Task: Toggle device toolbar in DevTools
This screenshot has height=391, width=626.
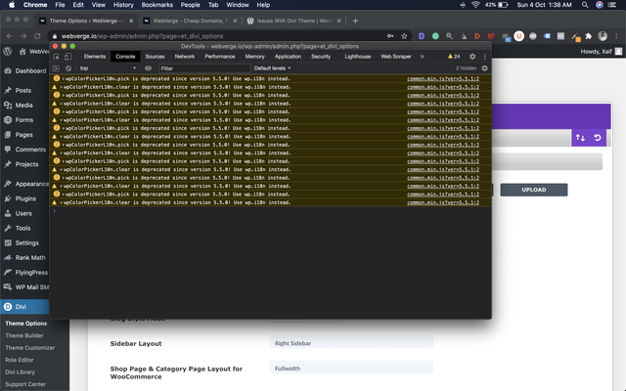Action: coord(67,57)
